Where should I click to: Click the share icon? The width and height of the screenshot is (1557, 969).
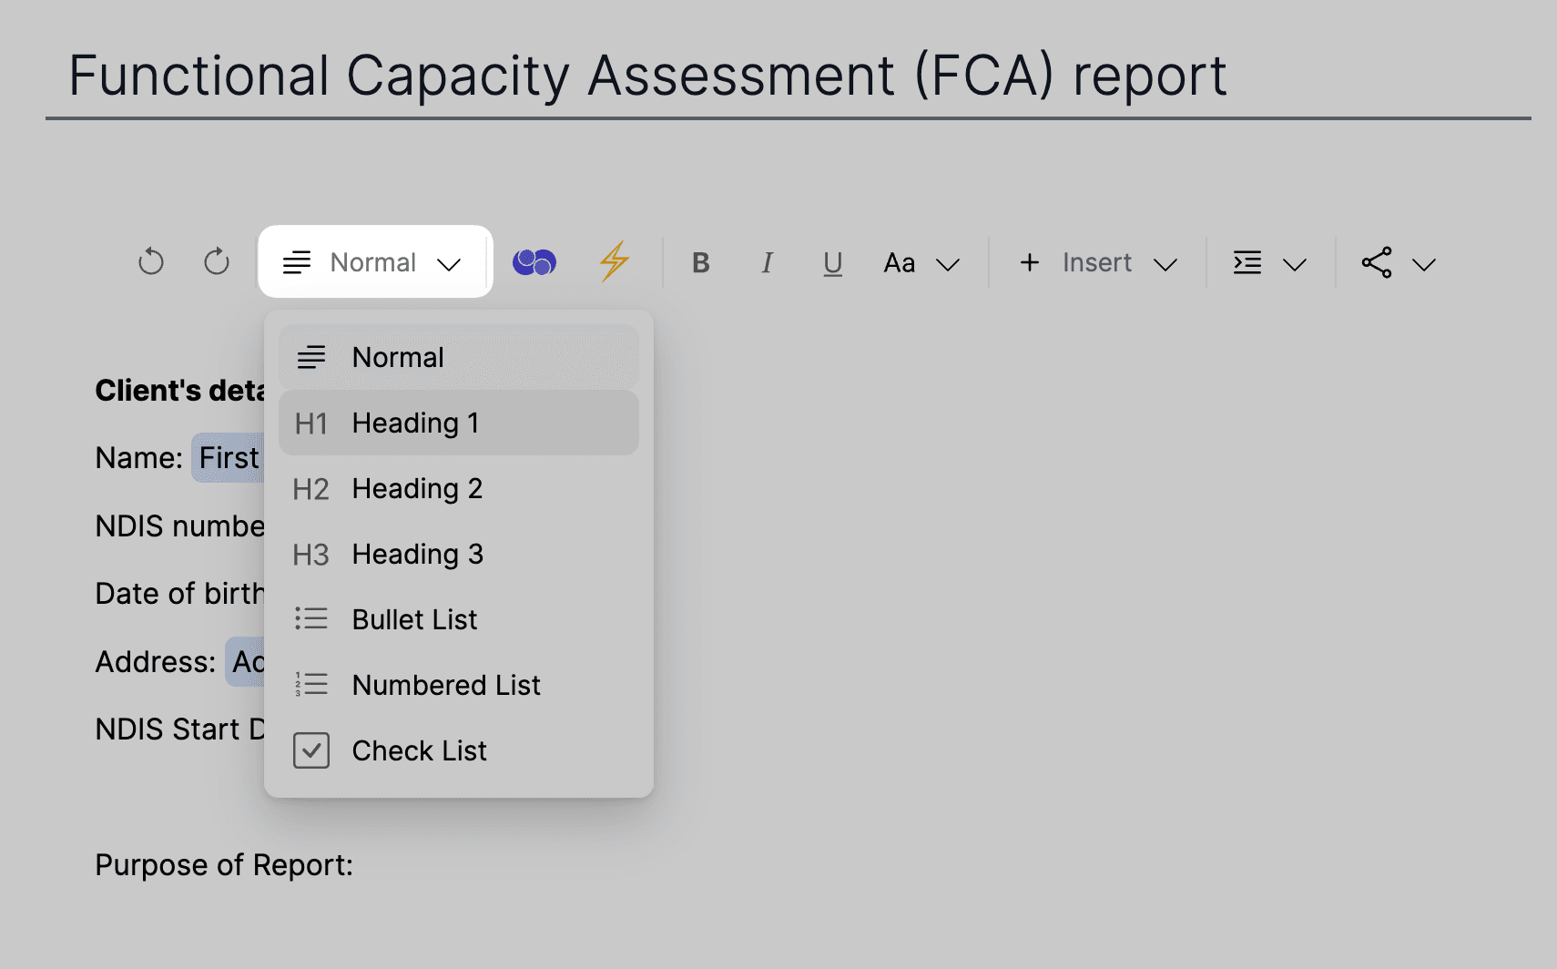pos(1376,261)
